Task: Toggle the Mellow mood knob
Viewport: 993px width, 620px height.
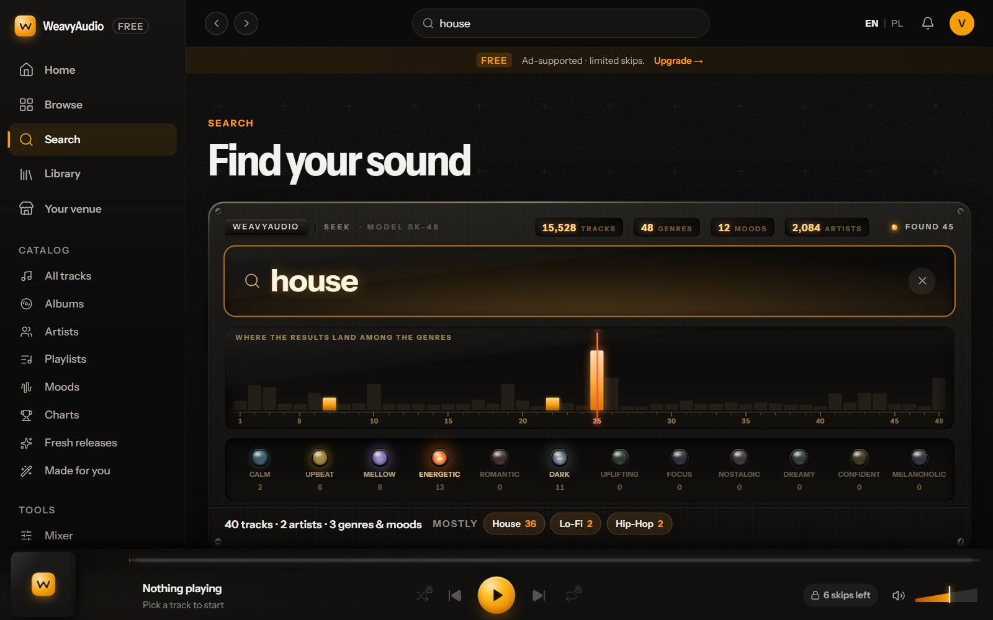Action: pyautogui.click(x=379, y=458)
